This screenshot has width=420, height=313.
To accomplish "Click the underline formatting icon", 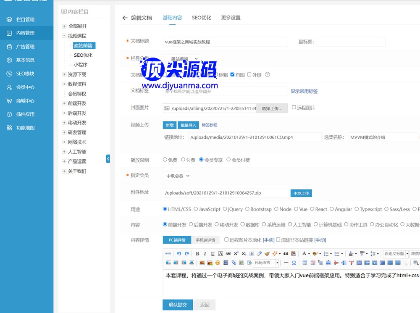I will pos(213,254).
